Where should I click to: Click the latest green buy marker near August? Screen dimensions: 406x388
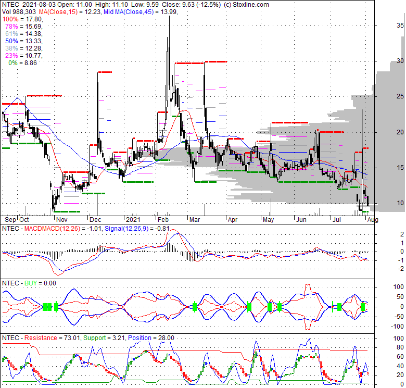362,307
